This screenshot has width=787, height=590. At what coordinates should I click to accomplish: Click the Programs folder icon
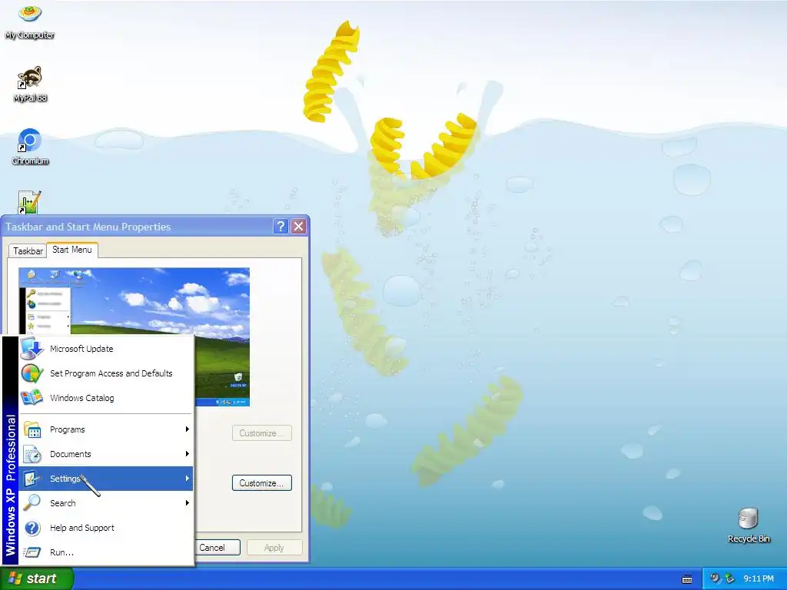click(32, 429)
